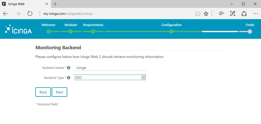Click the browser back arrow
Image resolution: width=261 pixels, height=124 pixels.
tap(5, 14)
